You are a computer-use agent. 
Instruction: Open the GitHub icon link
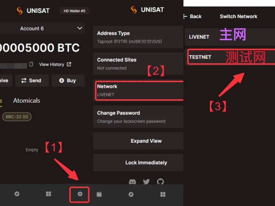coord(160,182)
